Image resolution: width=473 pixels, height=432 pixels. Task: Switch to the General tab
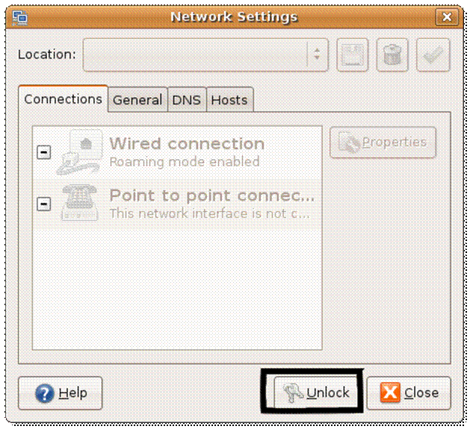pos(137,99)
